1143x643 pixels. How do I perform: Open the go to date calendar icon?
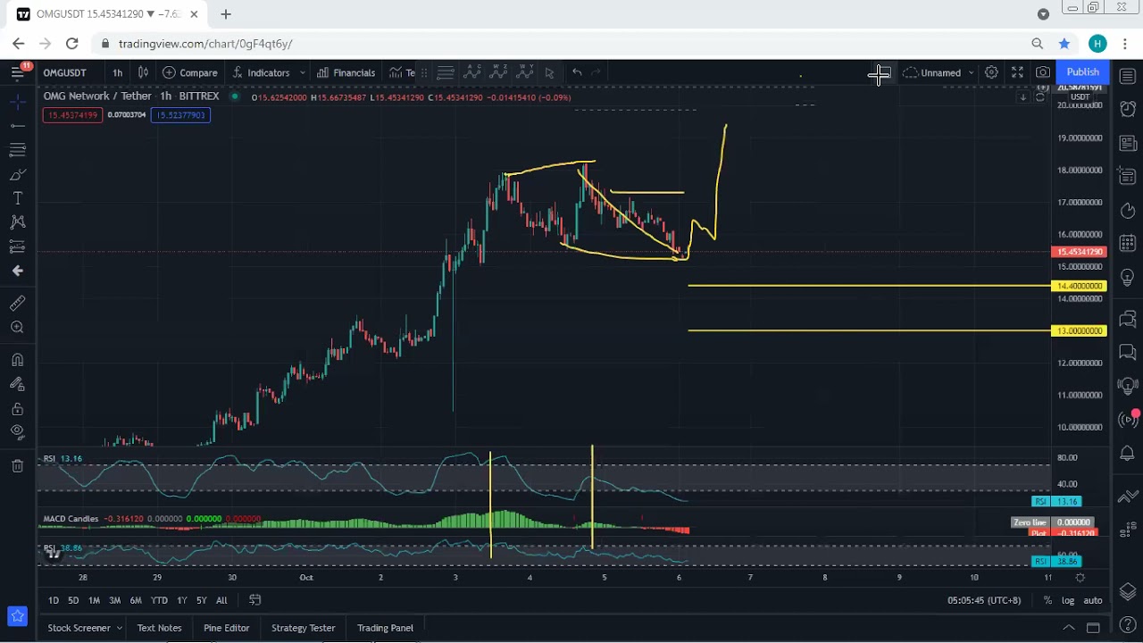254,600
